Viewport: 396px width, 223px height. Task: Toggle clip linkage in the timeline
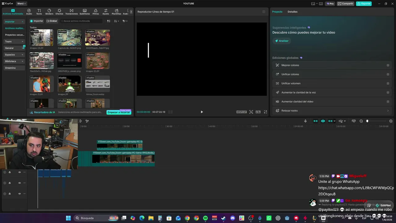[330, 121]
